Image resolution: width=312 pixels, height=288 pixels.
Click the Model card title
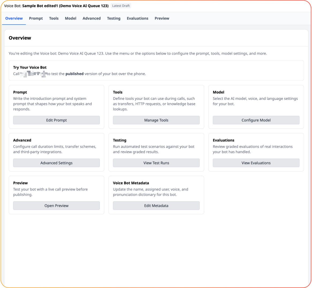218,92
